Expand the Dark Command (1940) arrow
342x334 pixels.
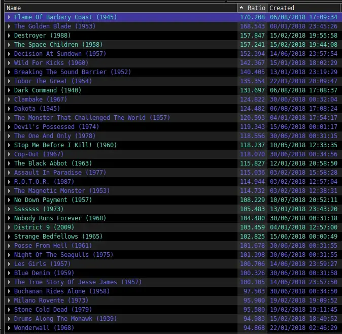tap(9, 90)
